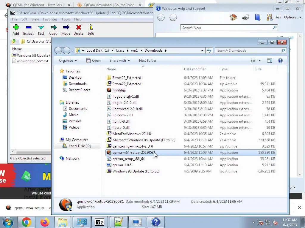The height and width of the screenshot is (228, 305).
Task: Click the 7-Zip horizontal scrollbar
Action: tap(33, 151)
